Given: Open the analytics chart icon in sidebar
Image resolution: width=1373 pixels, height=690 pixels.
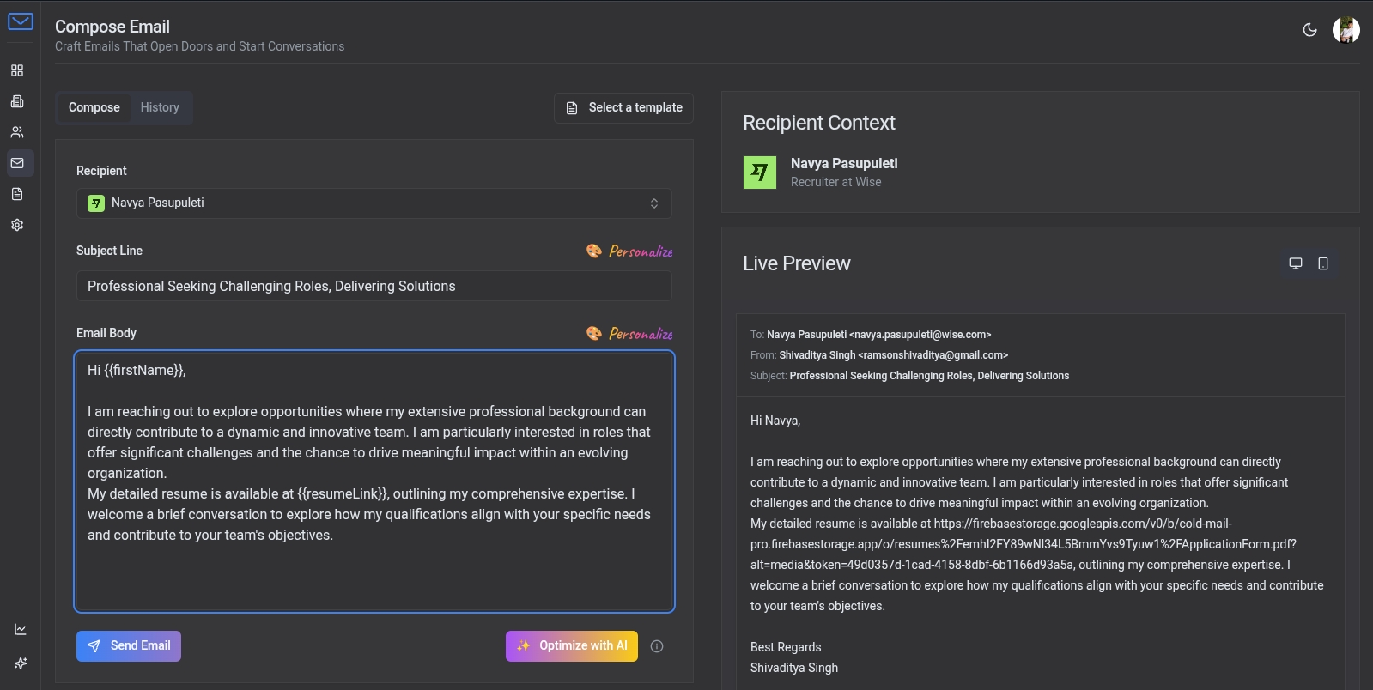Looking at the screenshot, I should point(21,629).
